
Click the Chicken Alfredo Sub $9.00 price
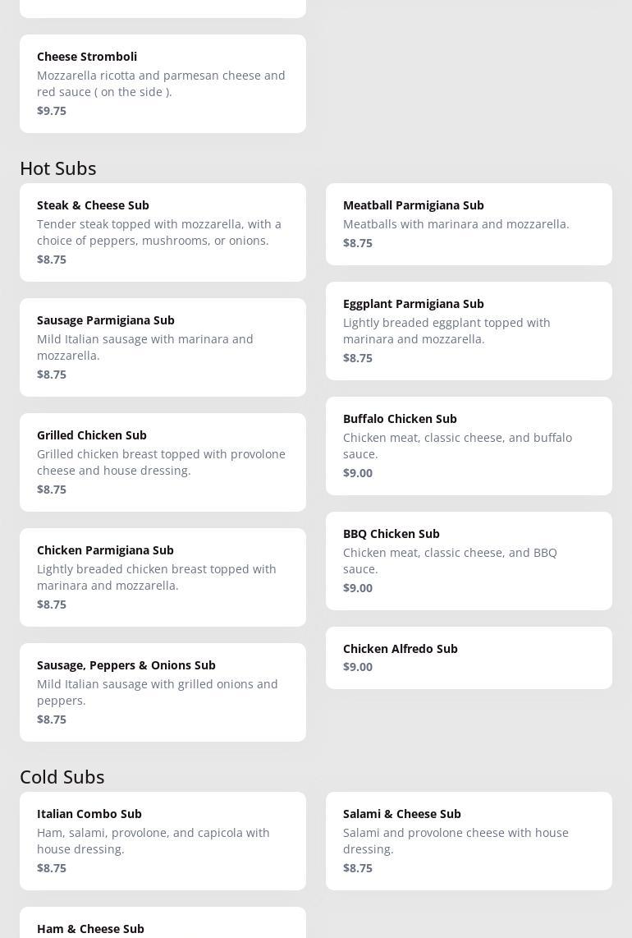tap(358, 667)
